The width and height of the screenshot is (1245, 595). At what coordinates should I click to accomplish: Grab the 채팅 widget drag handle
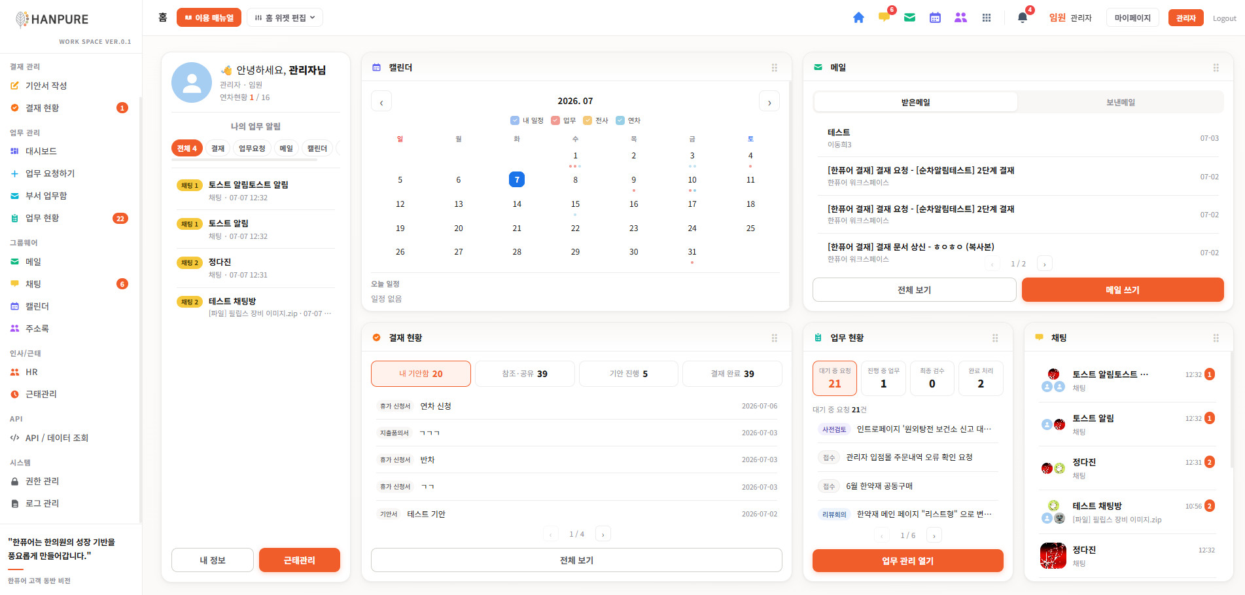1216,338
